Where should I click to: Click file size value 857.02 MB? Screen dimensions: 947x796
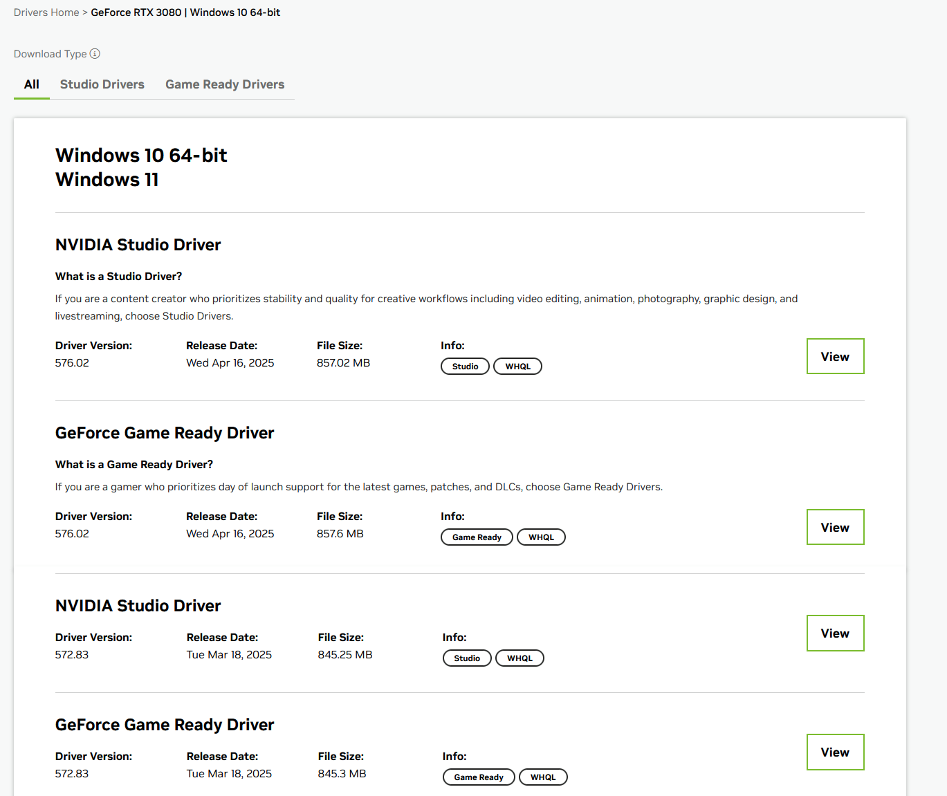coord(343,362)
